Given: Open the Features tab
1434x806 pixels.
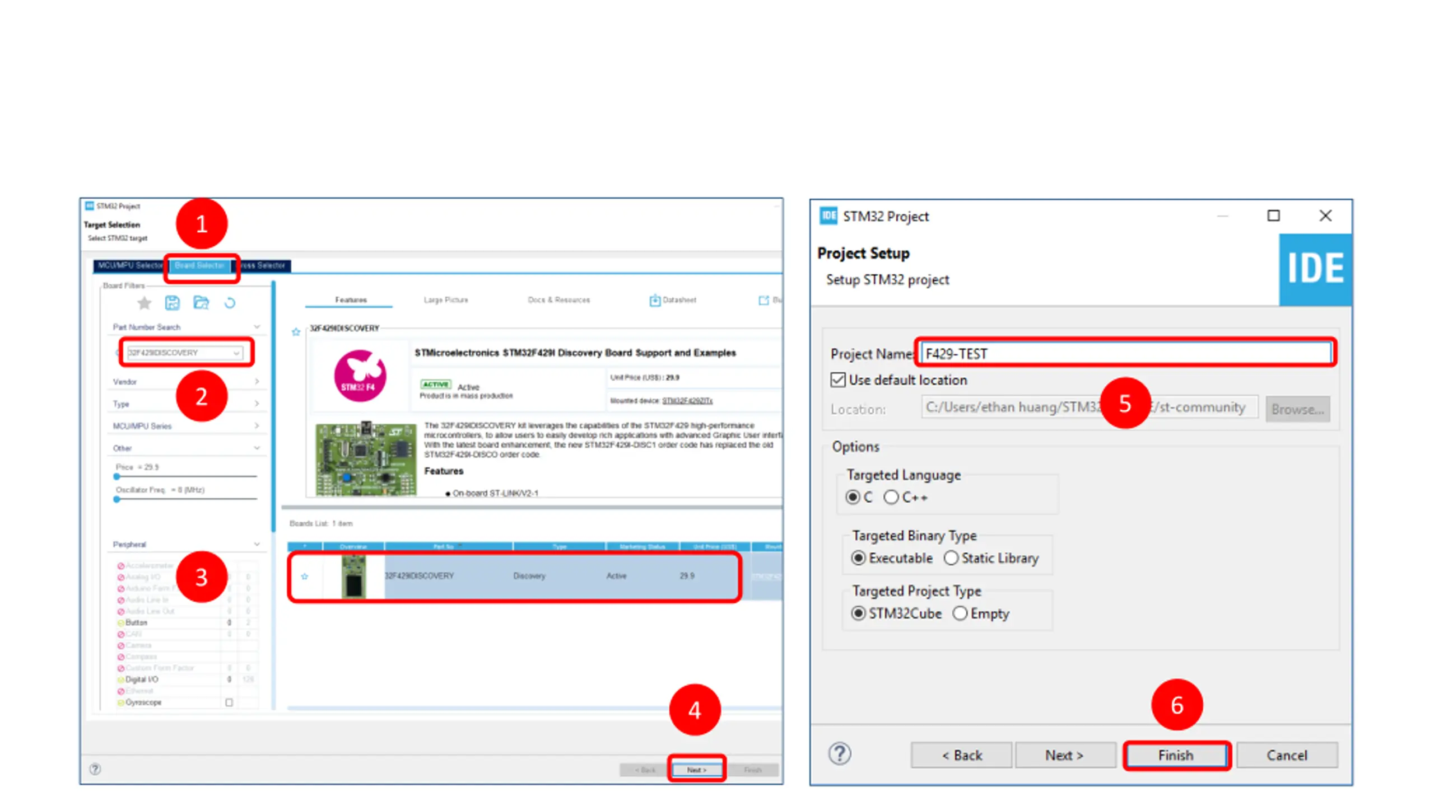Looking at the screenshot, I should 351,300.
